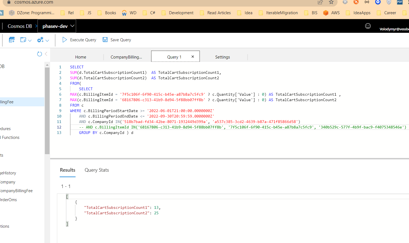Open the Settings tab
The image size is (409, 243).
223,57
